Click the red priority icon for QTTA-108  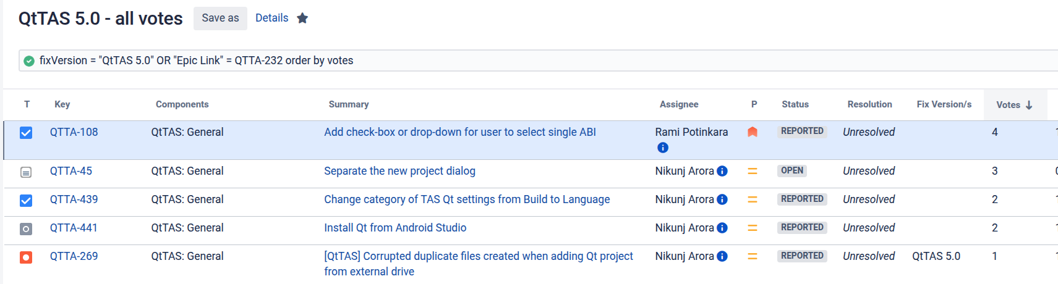[x=753, y=132]
